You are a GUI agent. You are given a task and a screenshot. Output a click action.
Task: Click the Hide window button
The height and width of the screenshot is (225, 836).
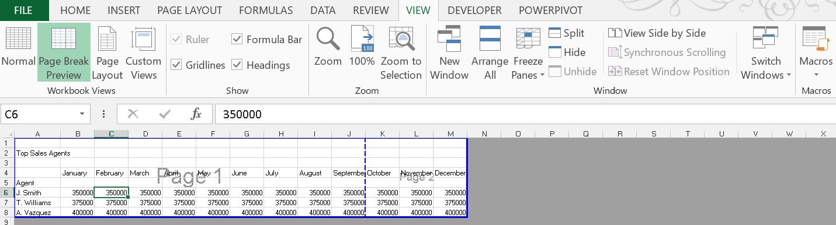pyautogui.click(x=567, y=52)
